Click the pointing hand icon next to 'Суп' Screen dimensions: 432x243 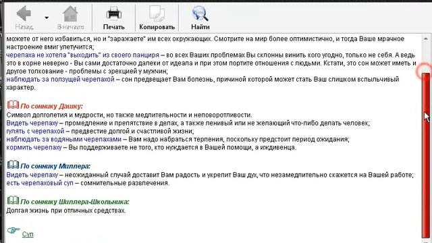[13, 230]
